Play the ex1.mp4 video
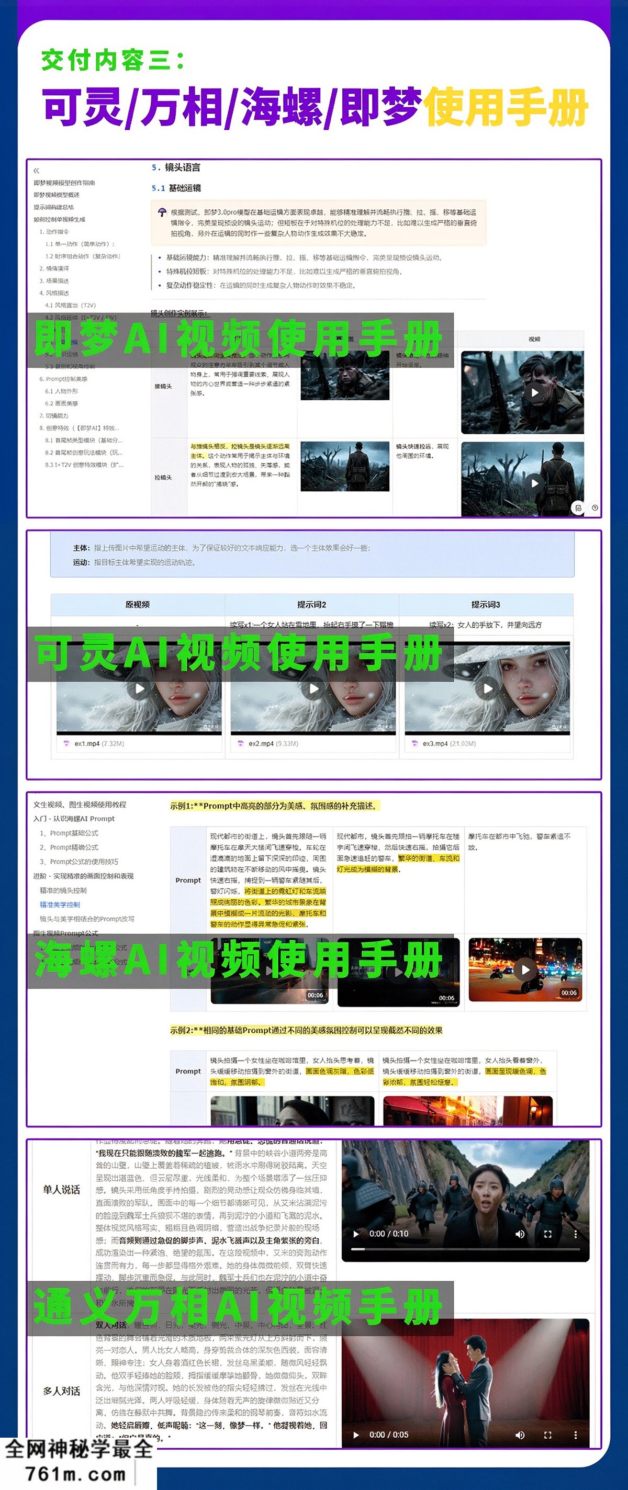628x1490 pixels. 140,688
